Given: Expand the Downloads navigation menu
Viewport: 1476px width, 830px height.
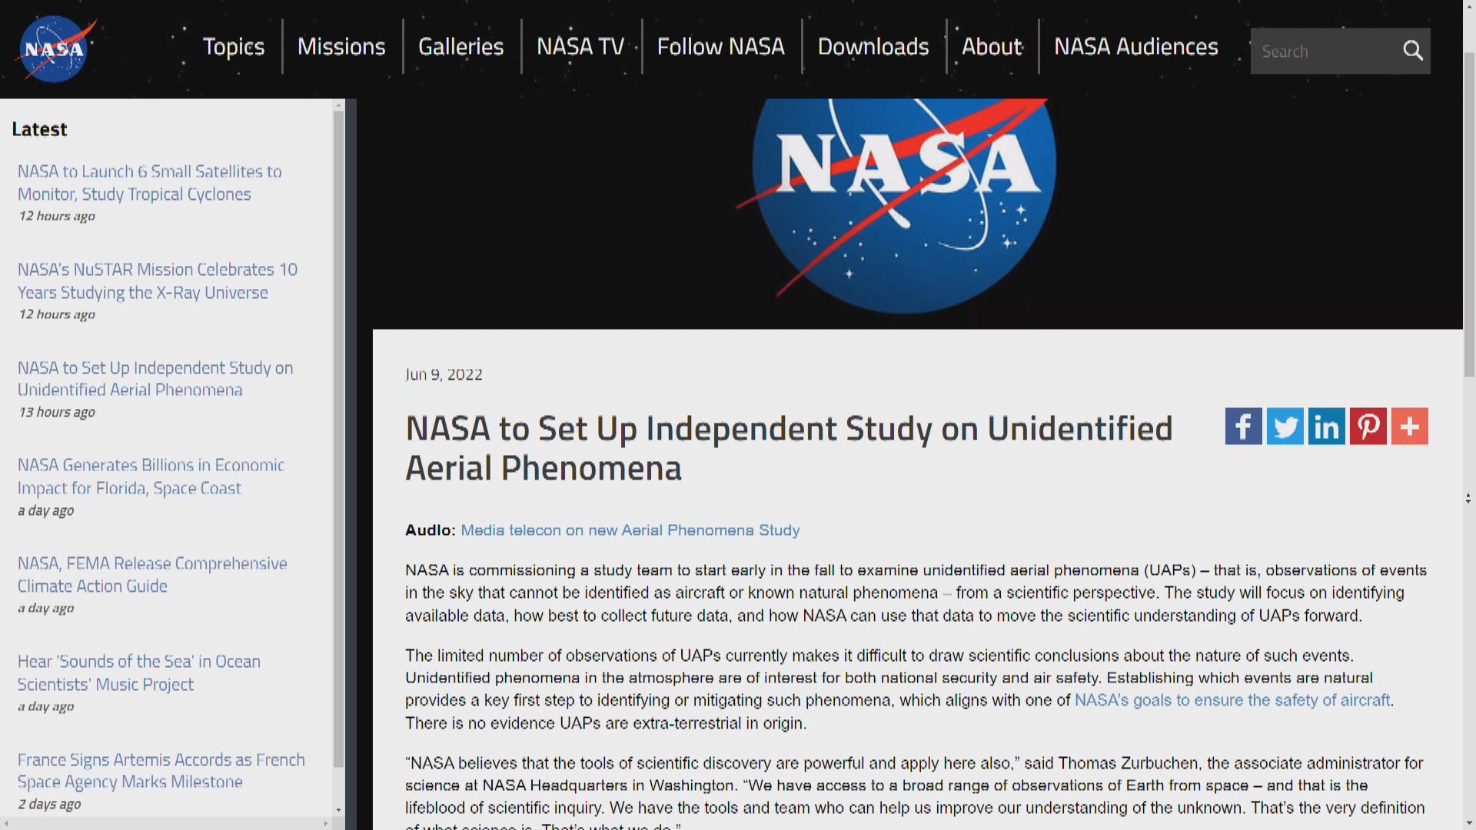Looking at the screenshot, I should pyautogui.click(x=873, y=47).
